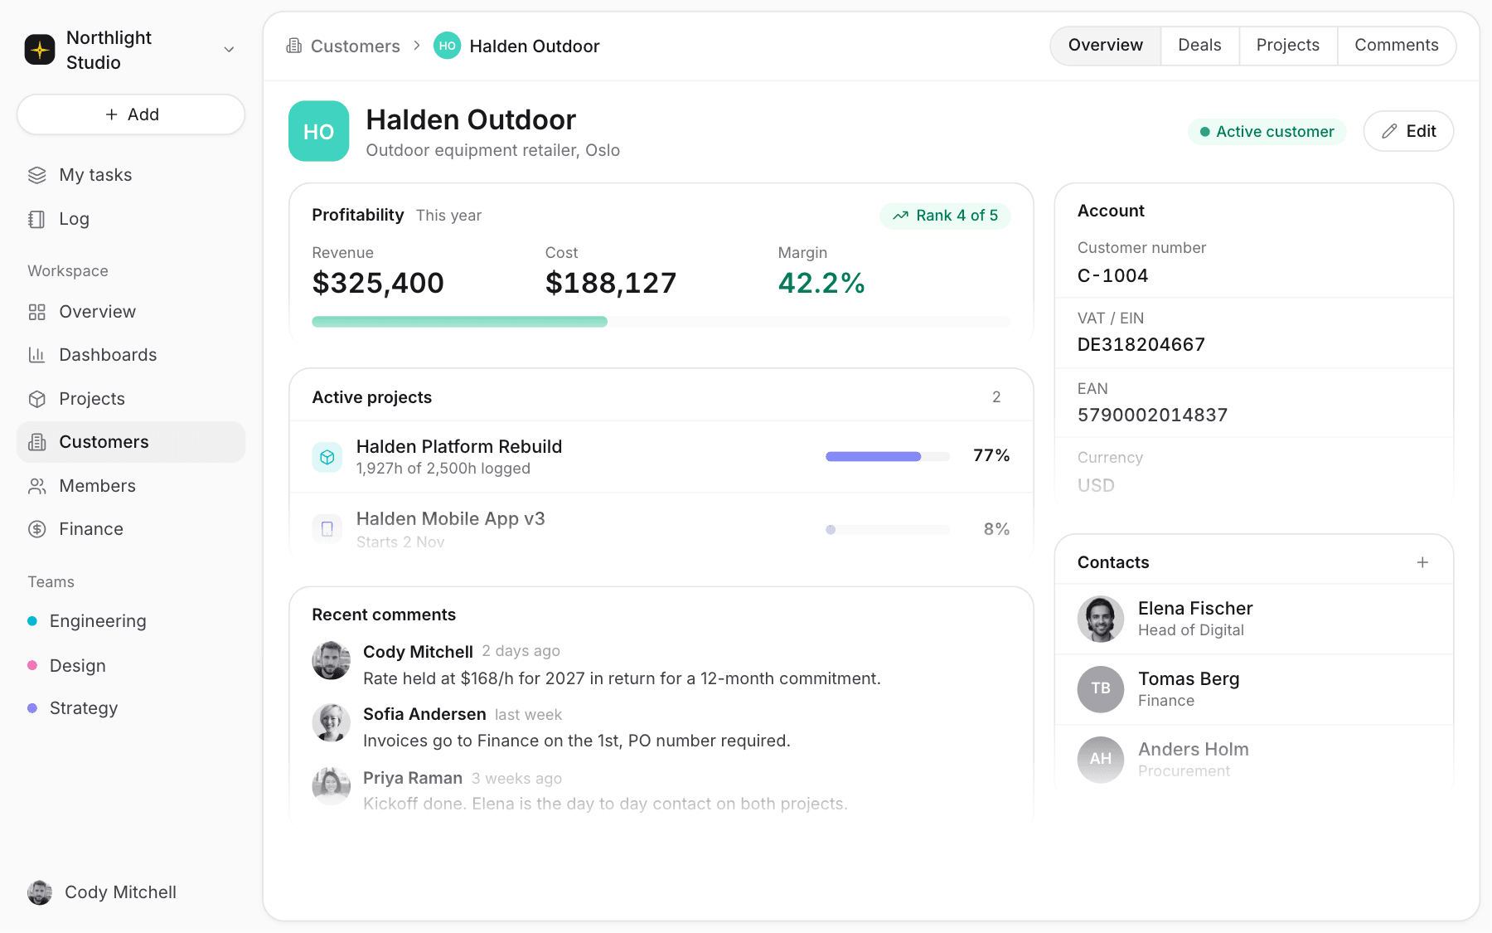Select the Overview tab at top
This screenshot has height=933, width=1492.
(x=1105, y=46)
